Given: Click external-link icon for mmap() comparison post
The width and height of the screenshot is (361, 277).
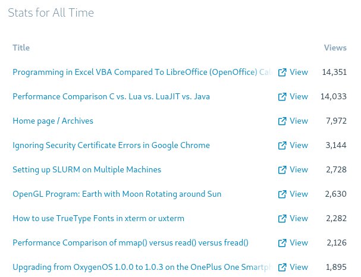Looking at the screenshot, I should (x=282, y=243).
